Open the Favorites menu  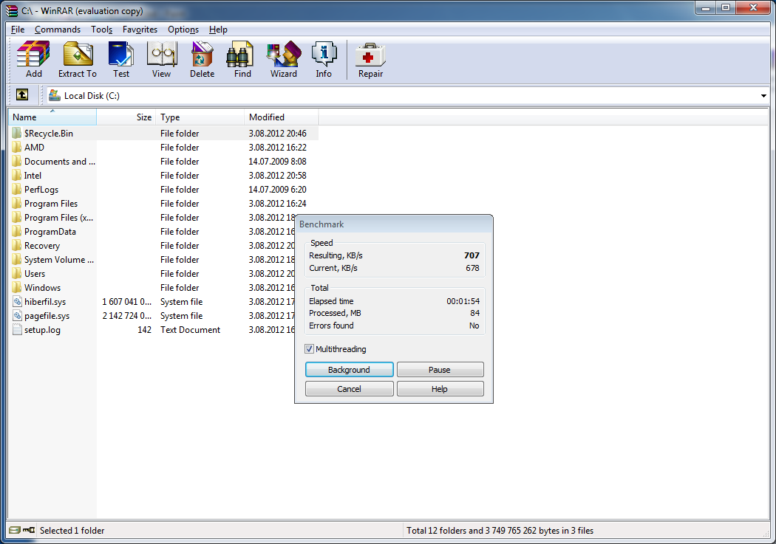tap(140, 30)
